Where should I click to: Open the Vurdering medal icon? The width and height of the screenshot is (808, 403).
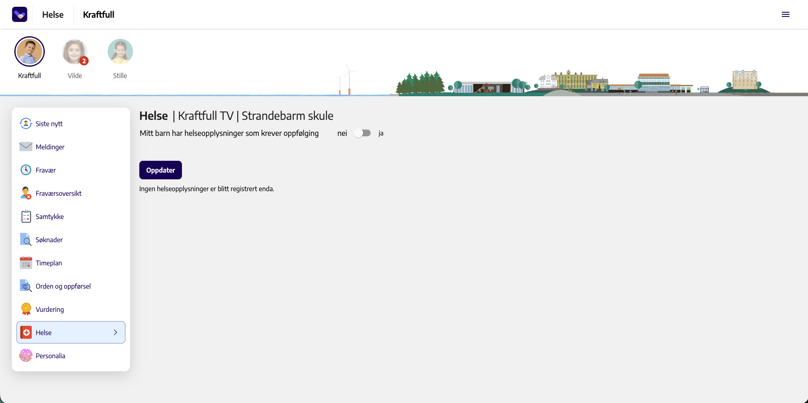coord(26,309)
